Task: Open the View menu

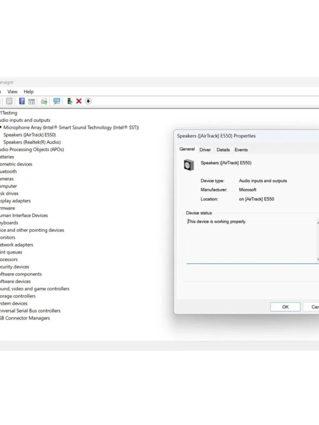Action: point(12,92)
